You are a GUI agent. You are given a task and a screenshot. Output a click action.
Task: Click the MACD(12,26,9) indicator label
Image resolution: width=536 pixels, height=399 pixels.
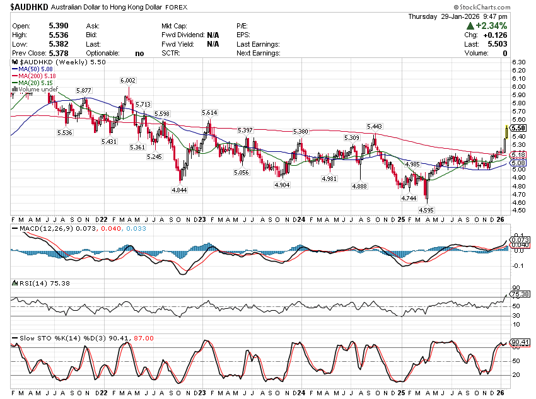(42, 227)
